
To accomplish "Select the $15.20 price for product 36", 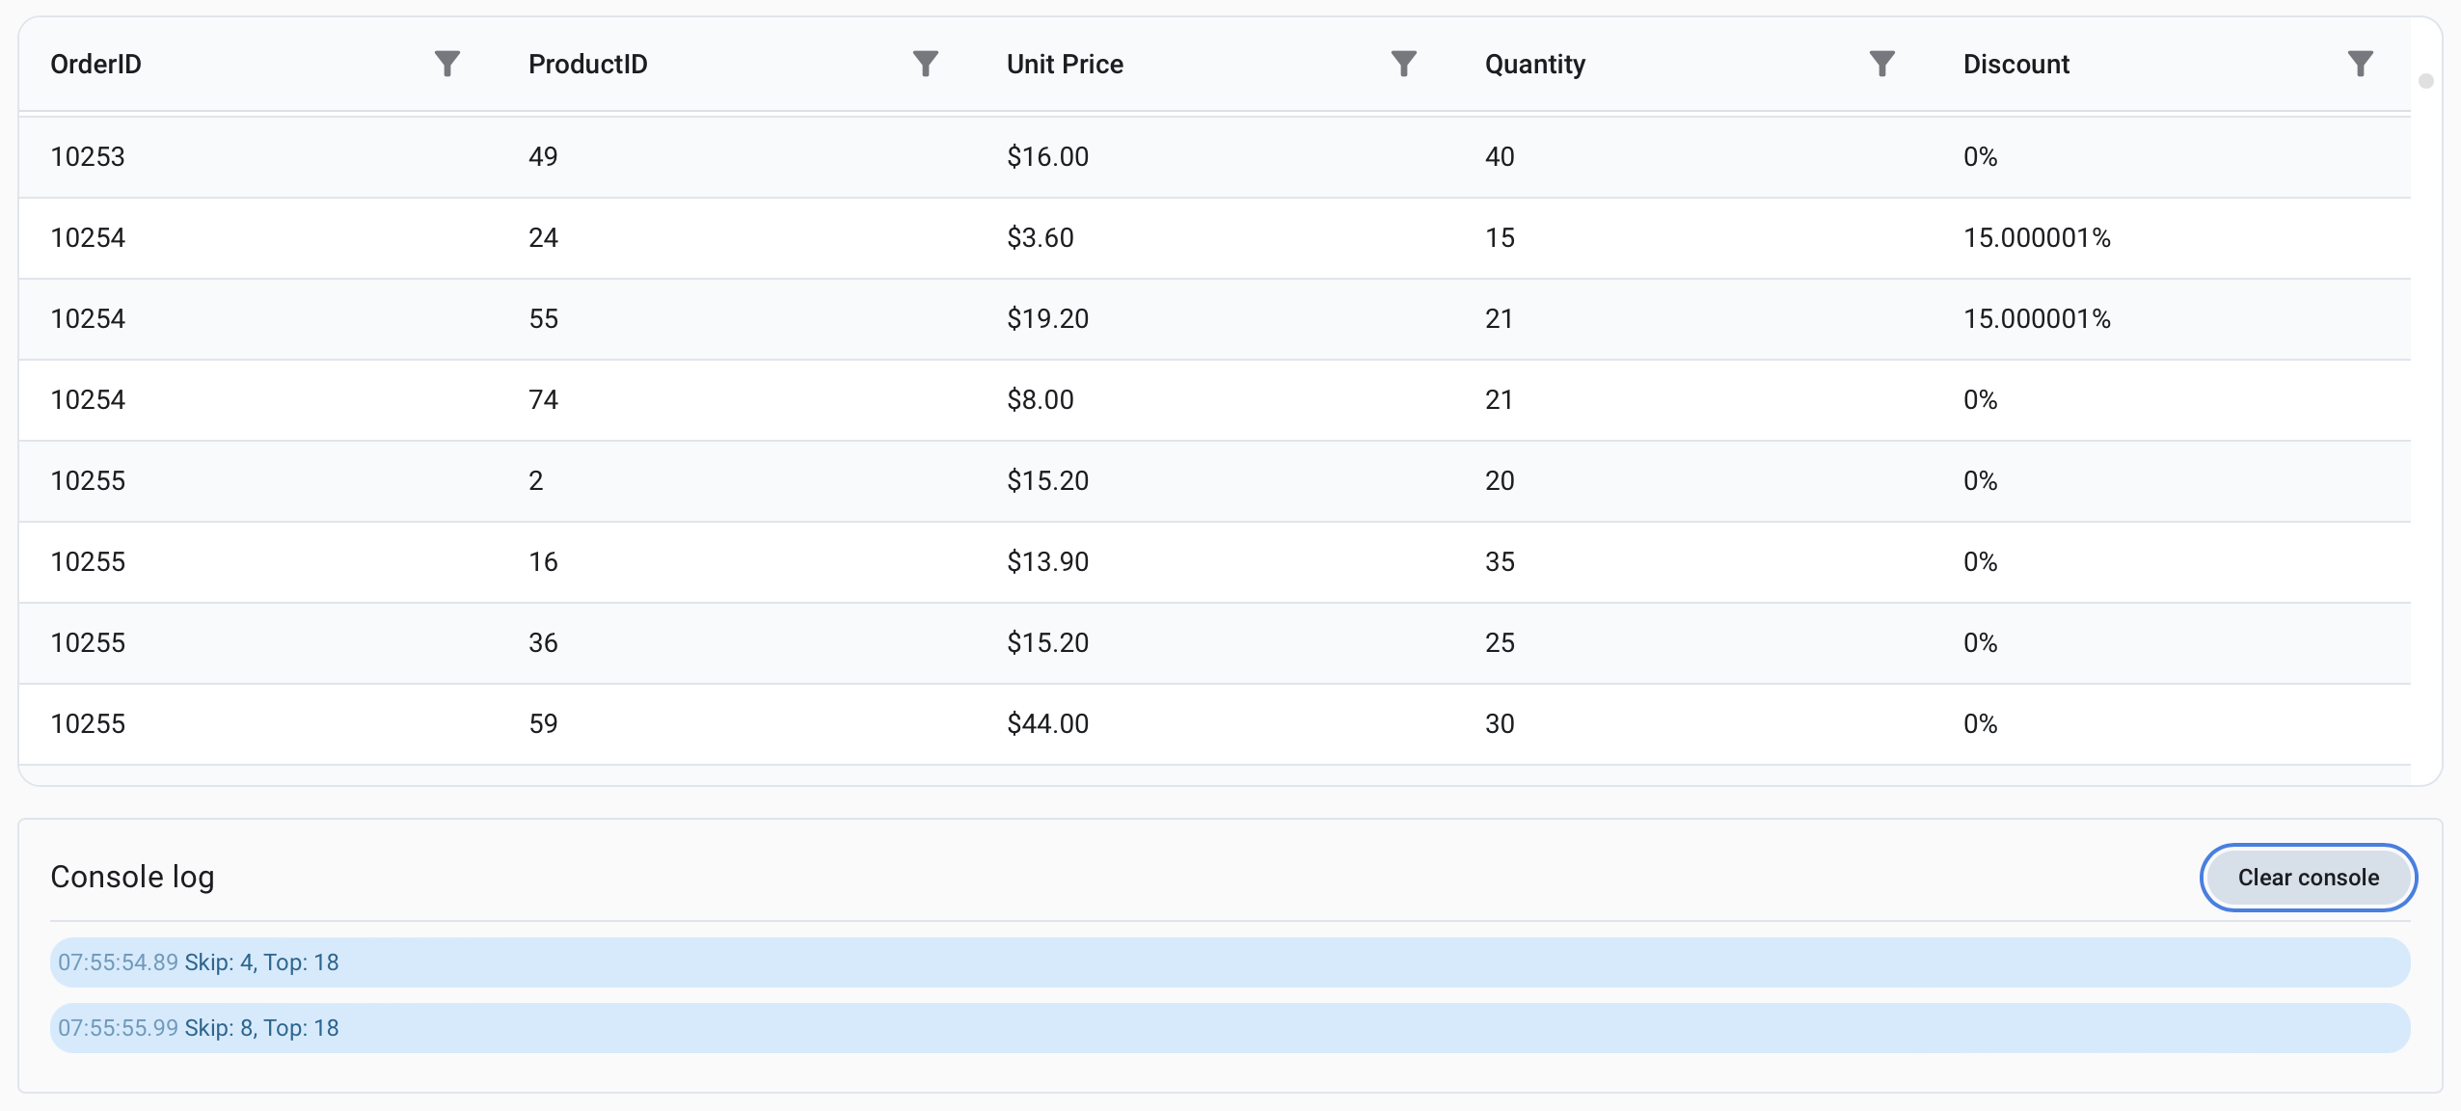I will tap(1215, 643).
